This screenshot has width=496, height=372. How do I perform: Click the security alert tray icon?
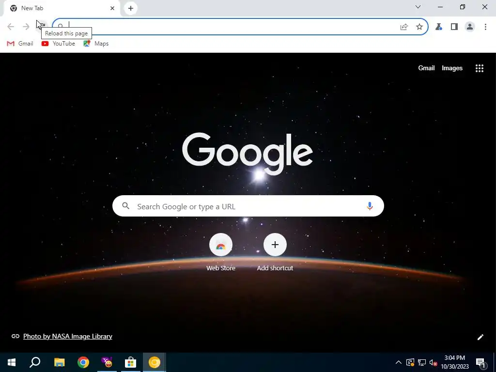tap(410, 362)
